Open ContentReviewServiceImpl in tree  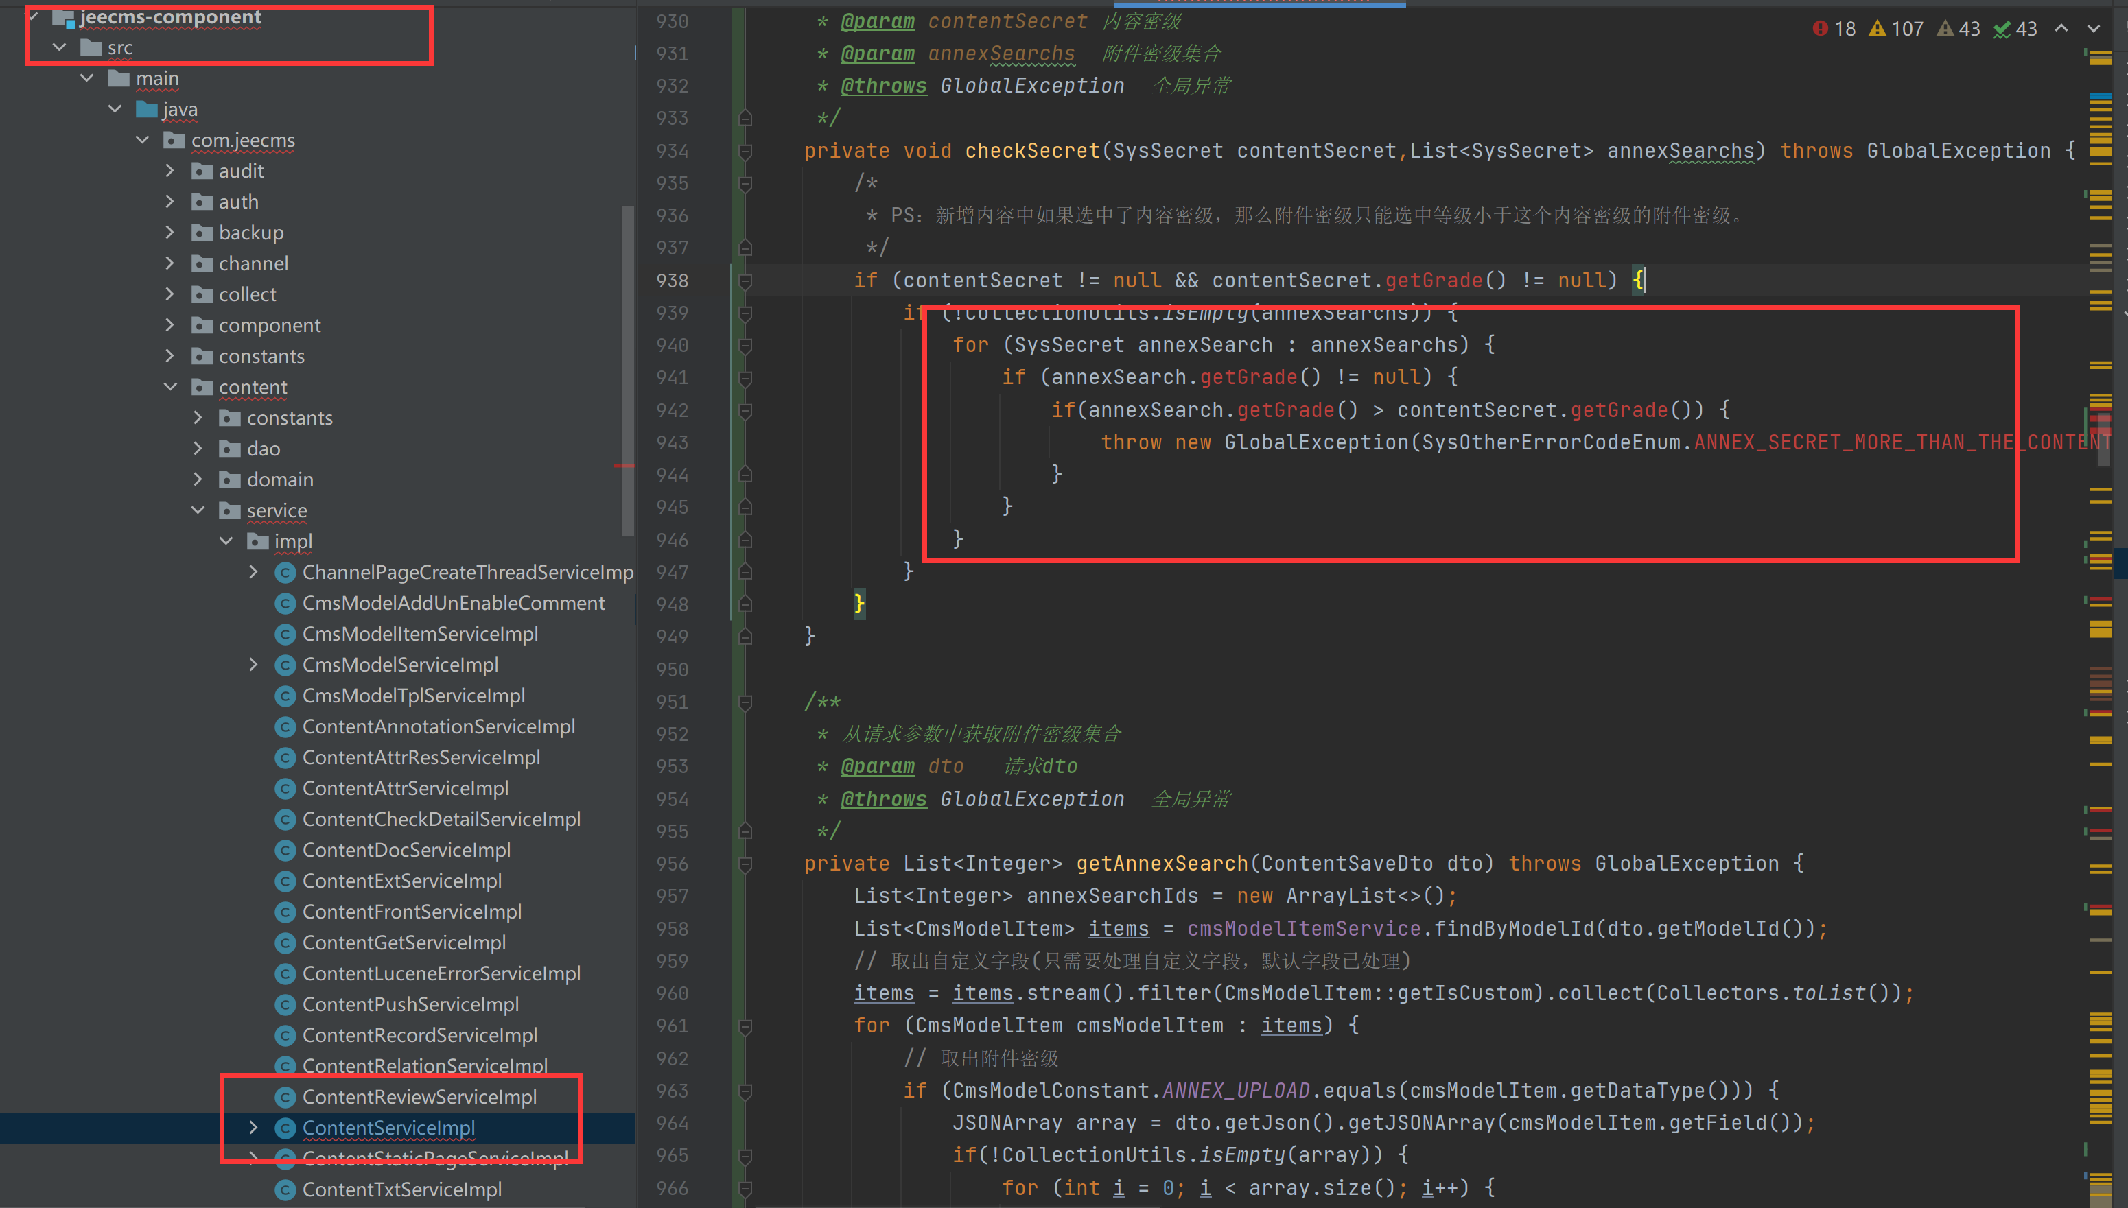point(419,1097)
